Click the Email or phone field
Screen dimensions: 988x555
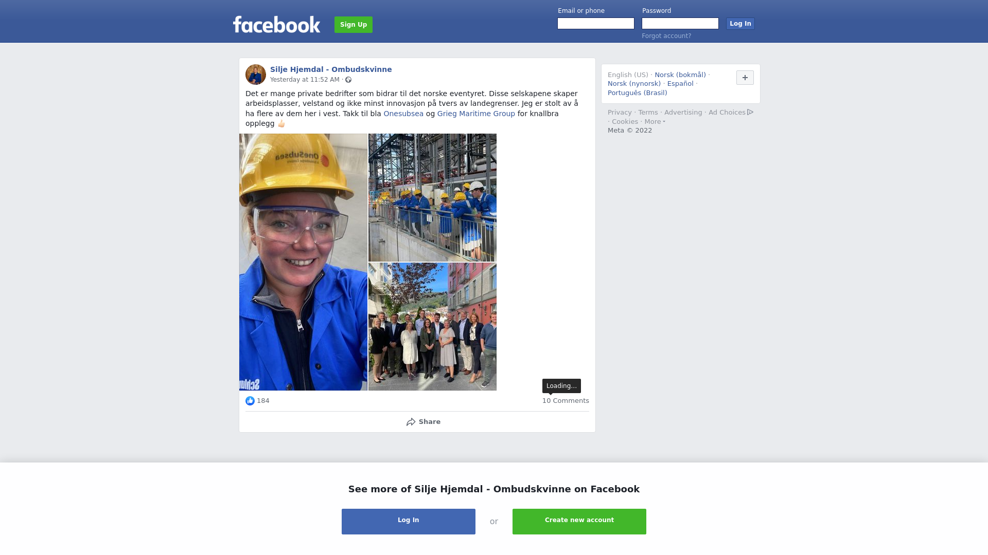596,24
